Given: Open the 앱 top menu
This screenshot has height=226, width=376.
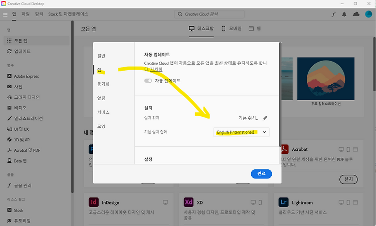Looking at the screenshot, I should point(14,14).
